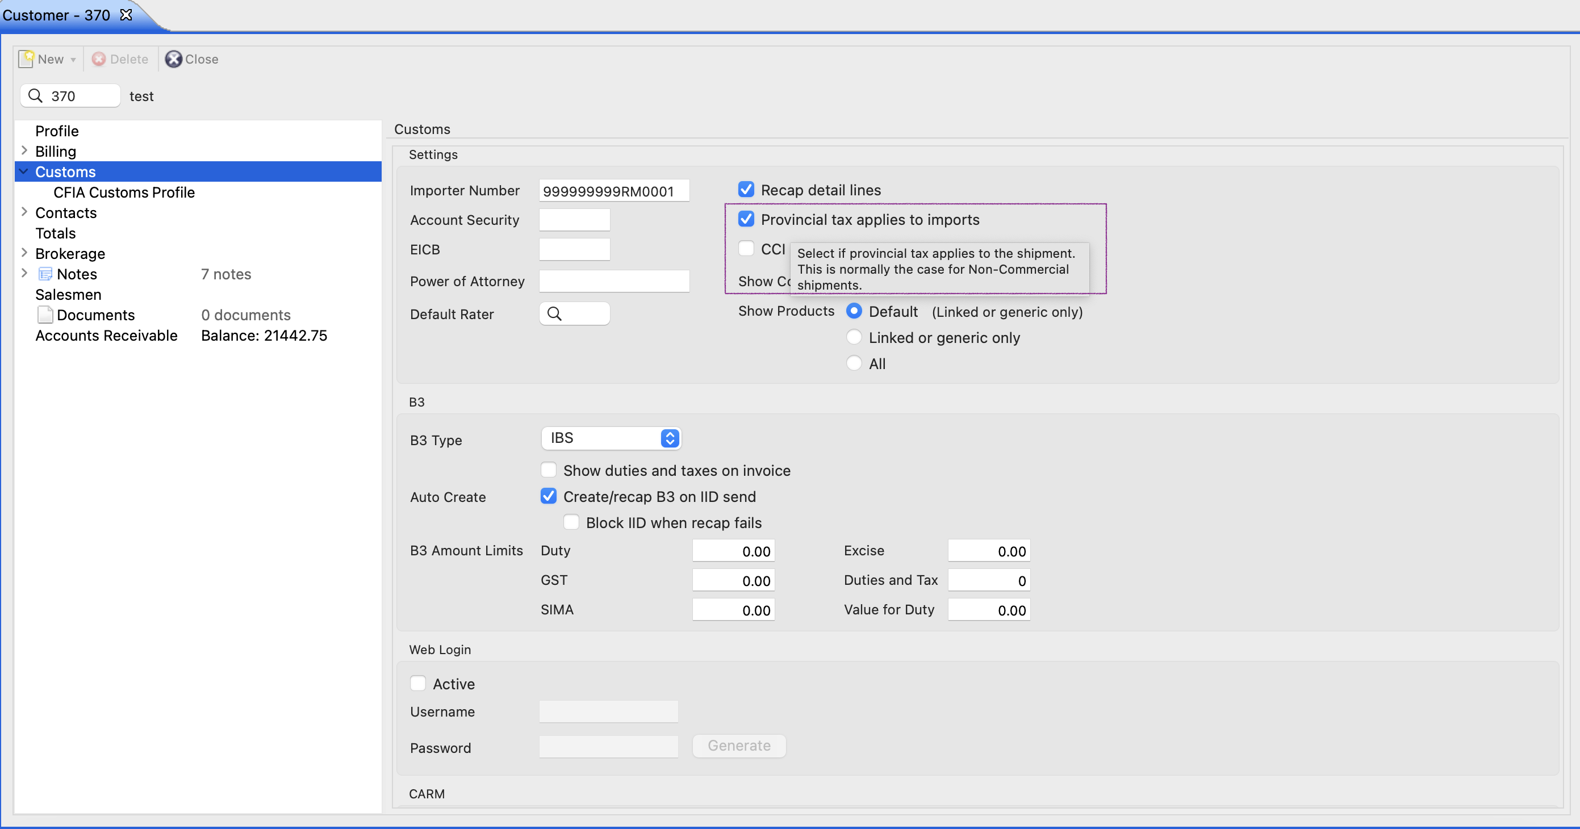The width and height of the screenshot is (1580, 829).
Task: Close the Customer - 370 tab
Action: [x=126, y=15]
